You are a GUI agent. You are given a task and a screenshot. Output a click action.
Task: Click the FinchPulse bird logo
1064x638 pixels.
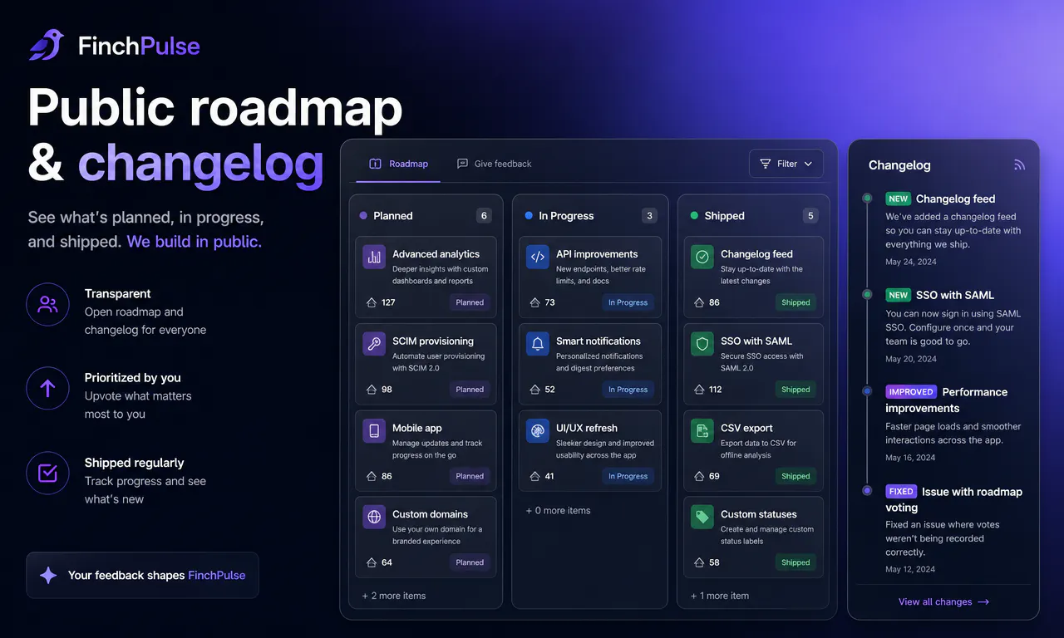coord(47,45)
